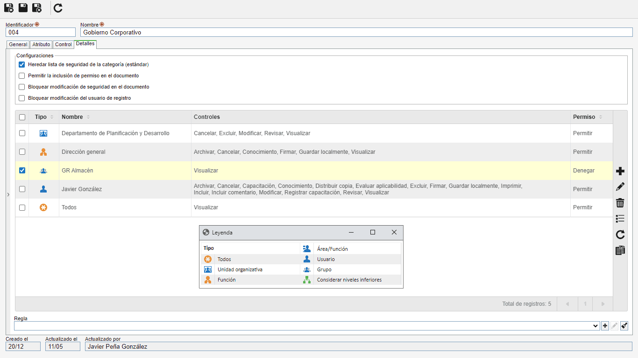Screen dimensions: 638x358
Task: Open the legend list icon in the side toolbar
Action: 620,219
